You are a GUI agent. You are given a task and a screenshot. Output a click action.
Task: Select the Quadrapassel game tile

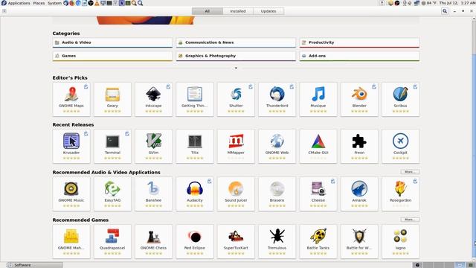(x=112, y=241)
